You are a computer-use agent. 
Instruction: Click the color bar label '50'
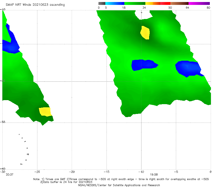click(x=170, y=8)
